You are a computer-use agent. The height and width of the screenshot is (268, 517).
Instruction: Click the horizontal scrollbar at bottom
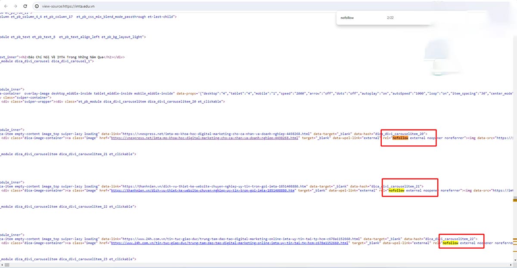[258, 265]
